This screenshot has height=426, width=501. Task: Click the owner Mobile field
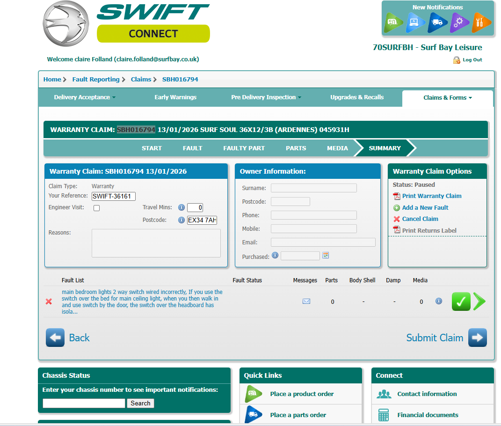(x=314, y=228)
